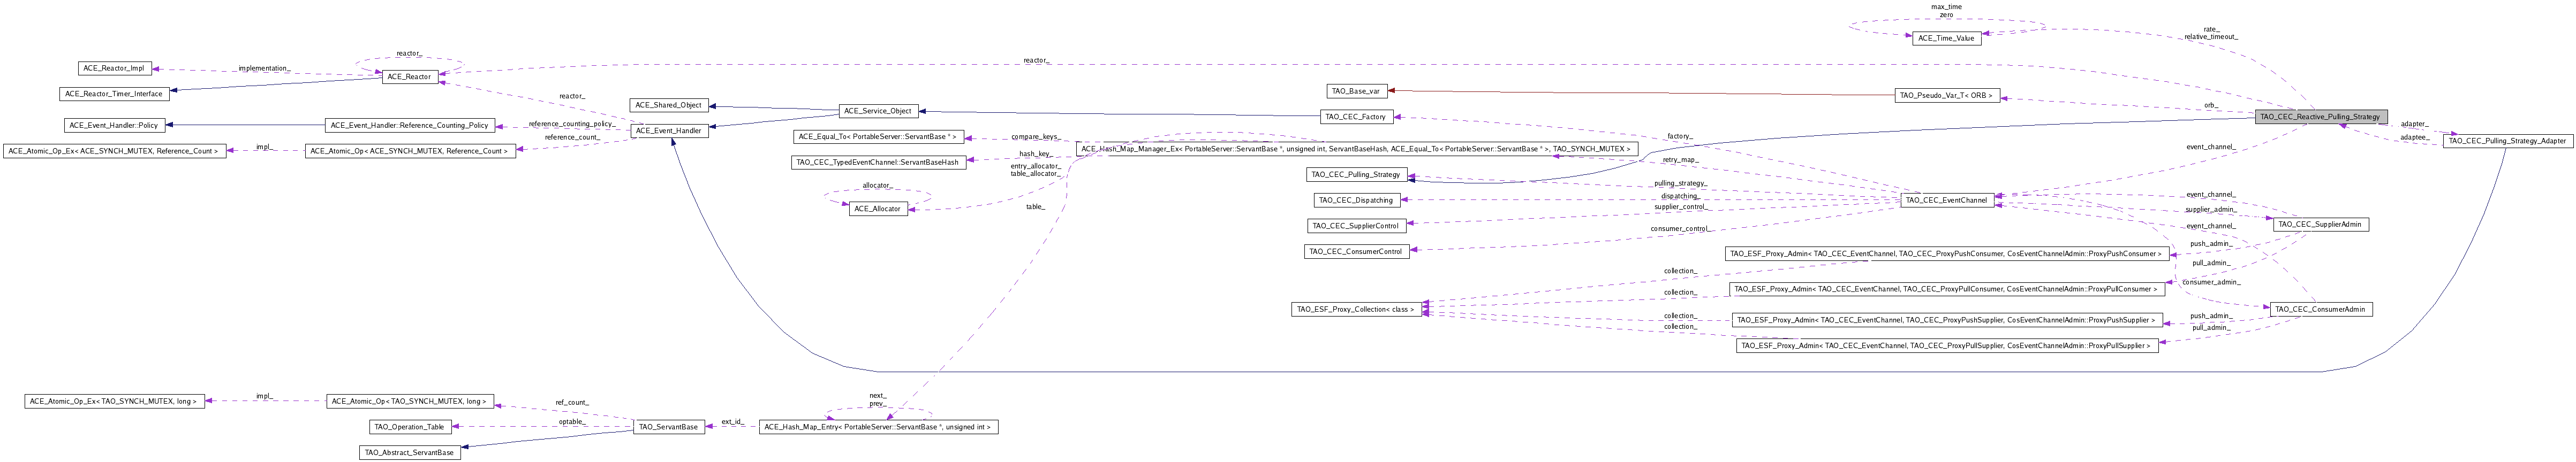
Task: Click the highlighted TAO_CEC_Reactive_Pulling_Strategy node
Action: [x=2320, y=117]
